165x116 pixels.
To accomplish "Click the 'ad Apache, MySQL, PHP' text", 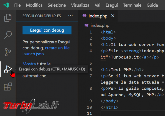I will tap(127, 95).
